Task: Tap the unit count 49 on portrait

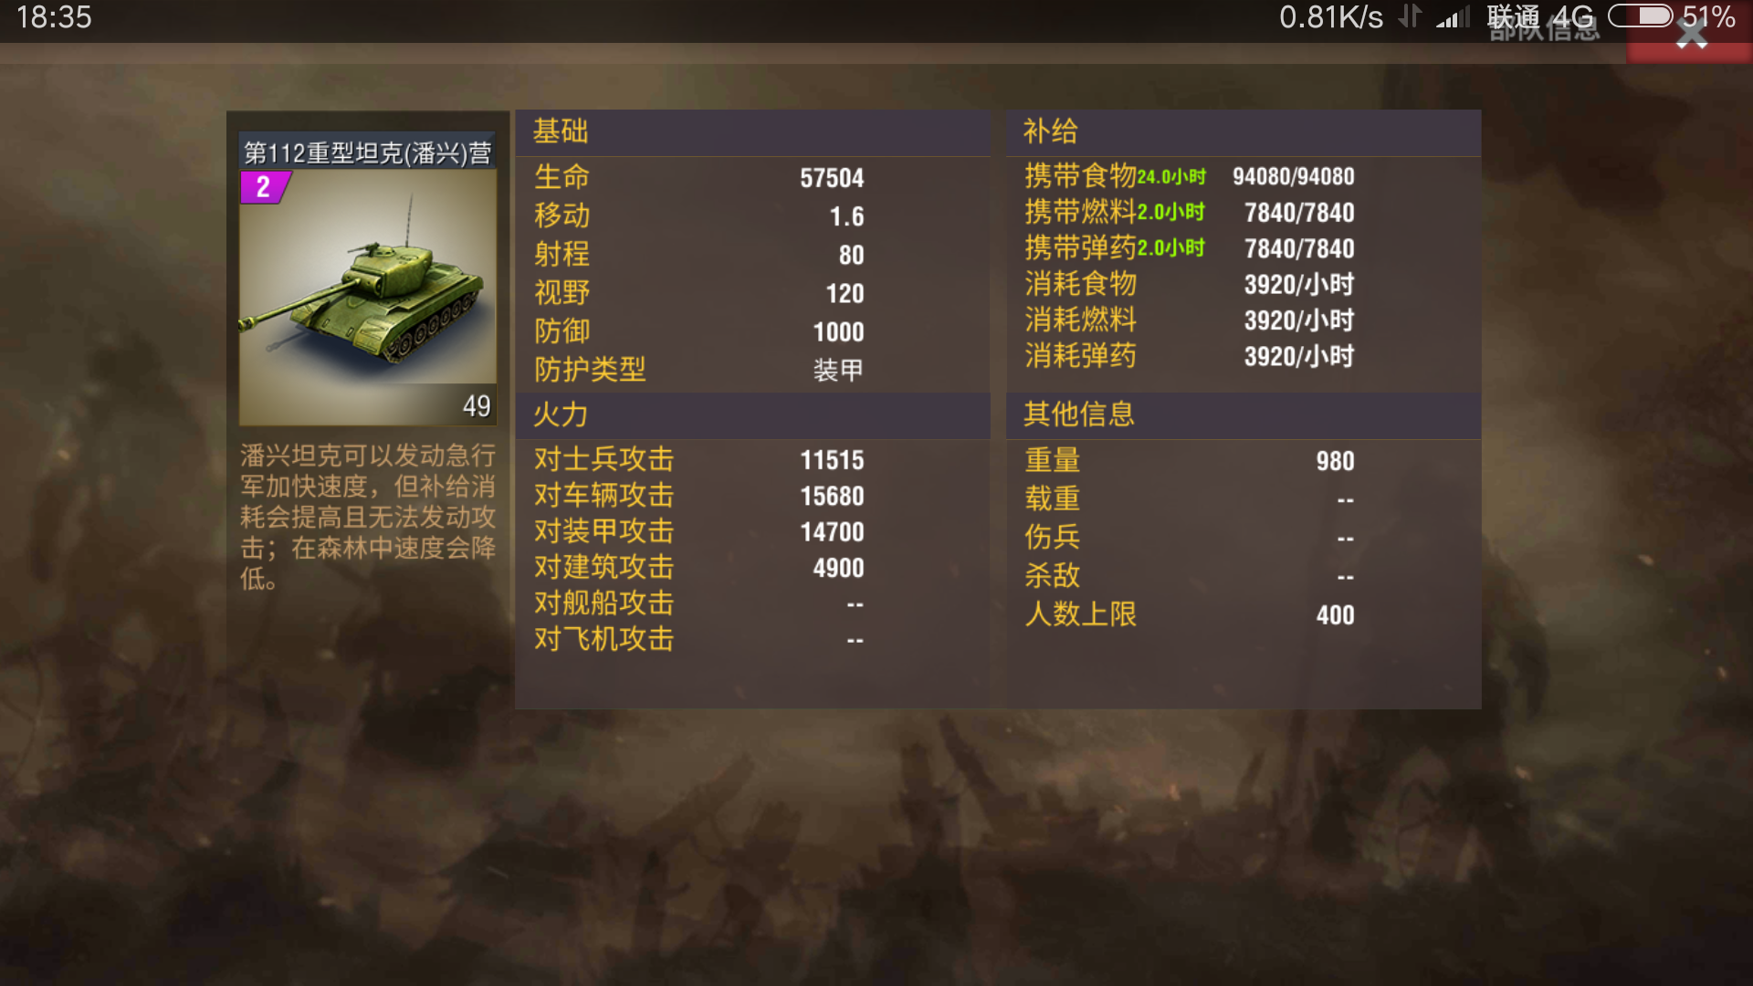Action: [477, 406]
